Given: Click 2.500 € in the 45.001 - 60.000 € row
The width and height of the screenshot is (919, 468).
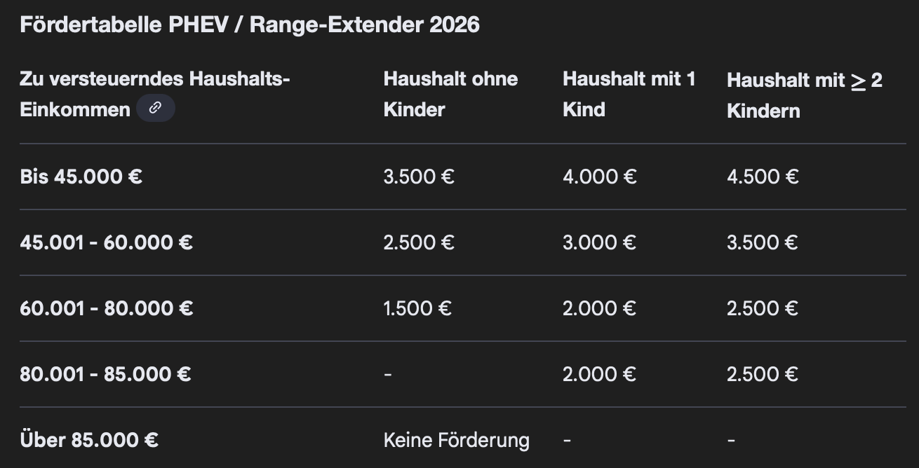Looking at the screenshot, I should pos(419,242).
